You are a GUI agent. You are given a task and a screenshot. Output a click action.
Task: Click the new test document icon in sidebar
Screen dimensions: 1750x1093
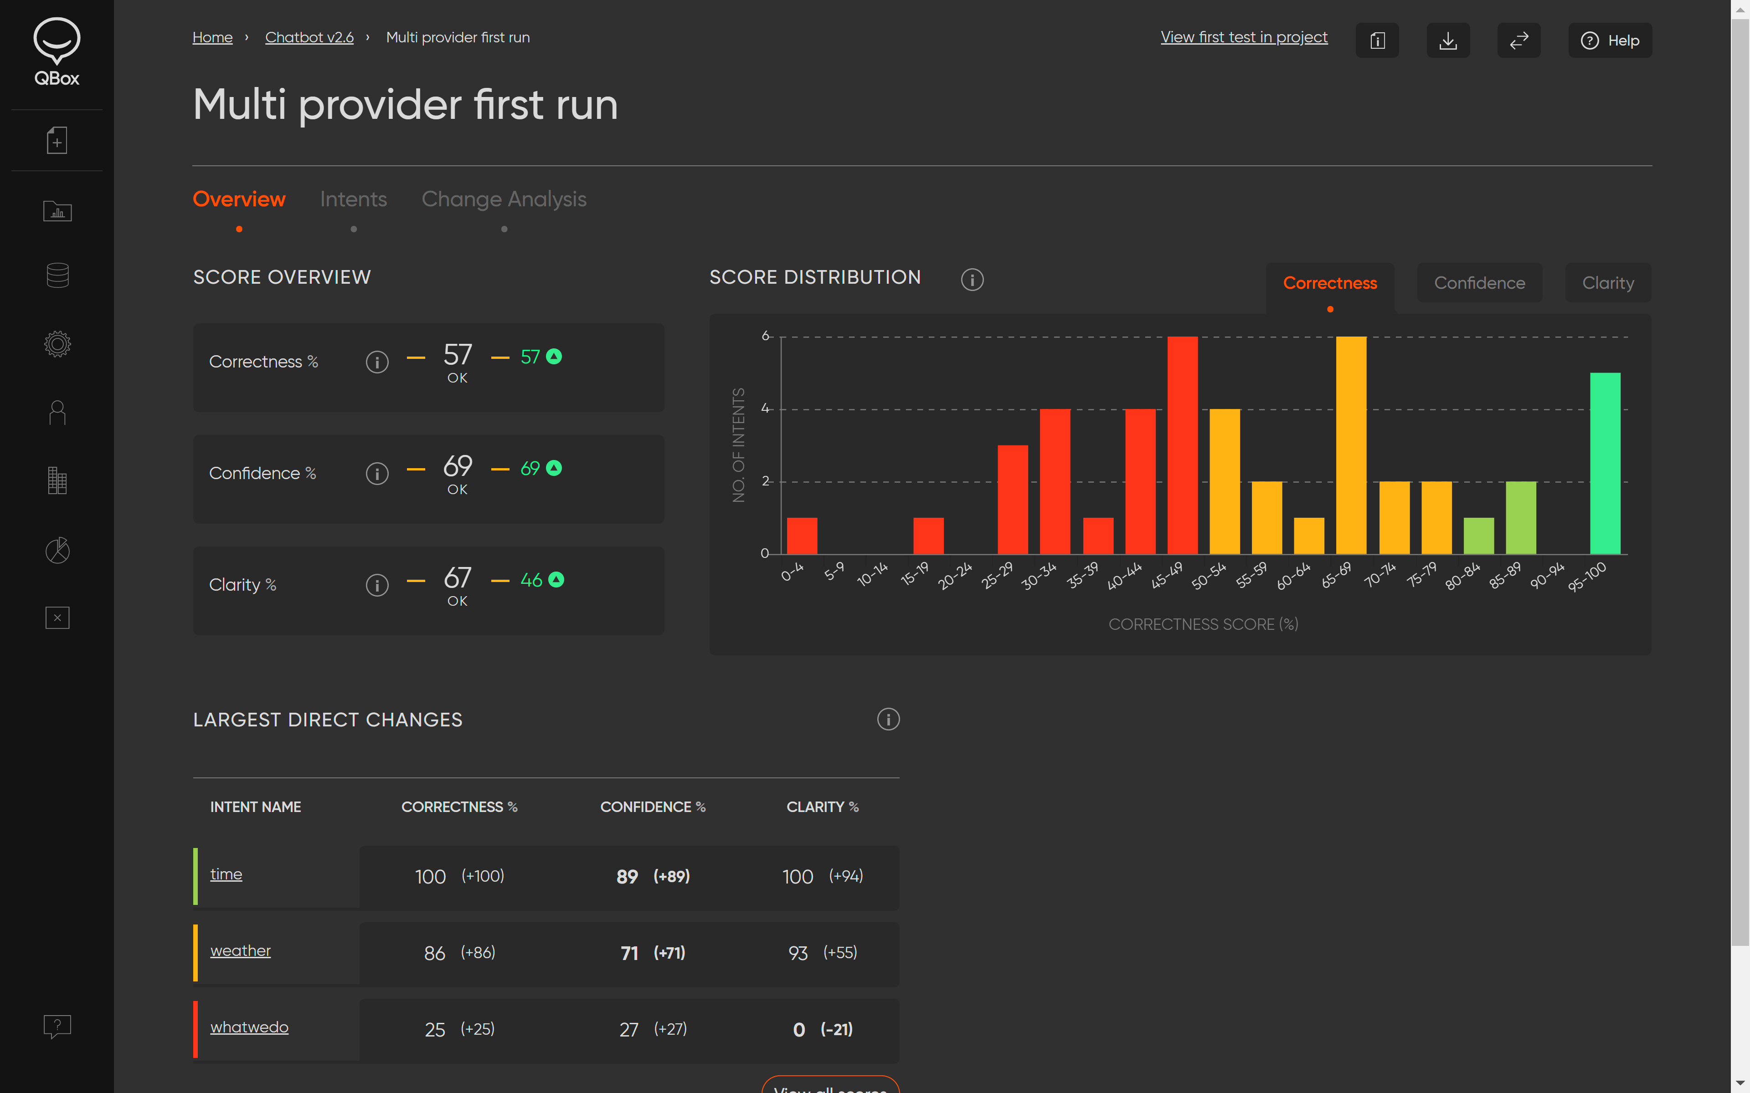pyautogui.click(x=57, y=140)
